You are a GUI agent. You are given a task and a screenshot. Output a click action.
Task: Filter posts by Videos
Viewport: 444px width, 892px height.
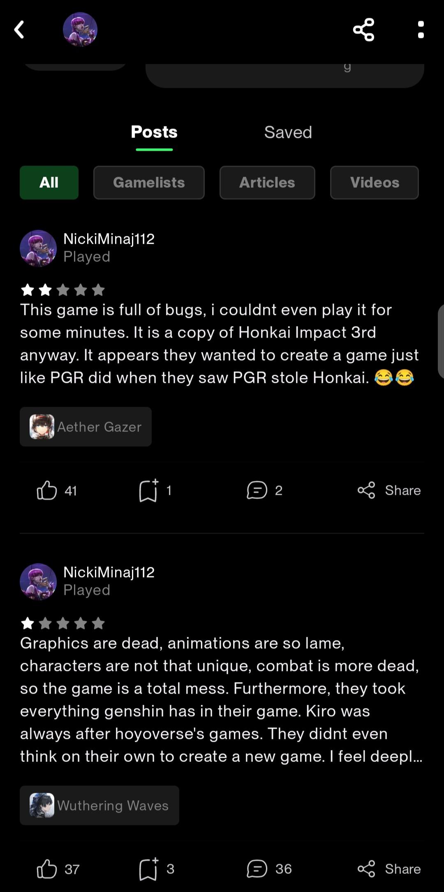[x=375, y=183]
